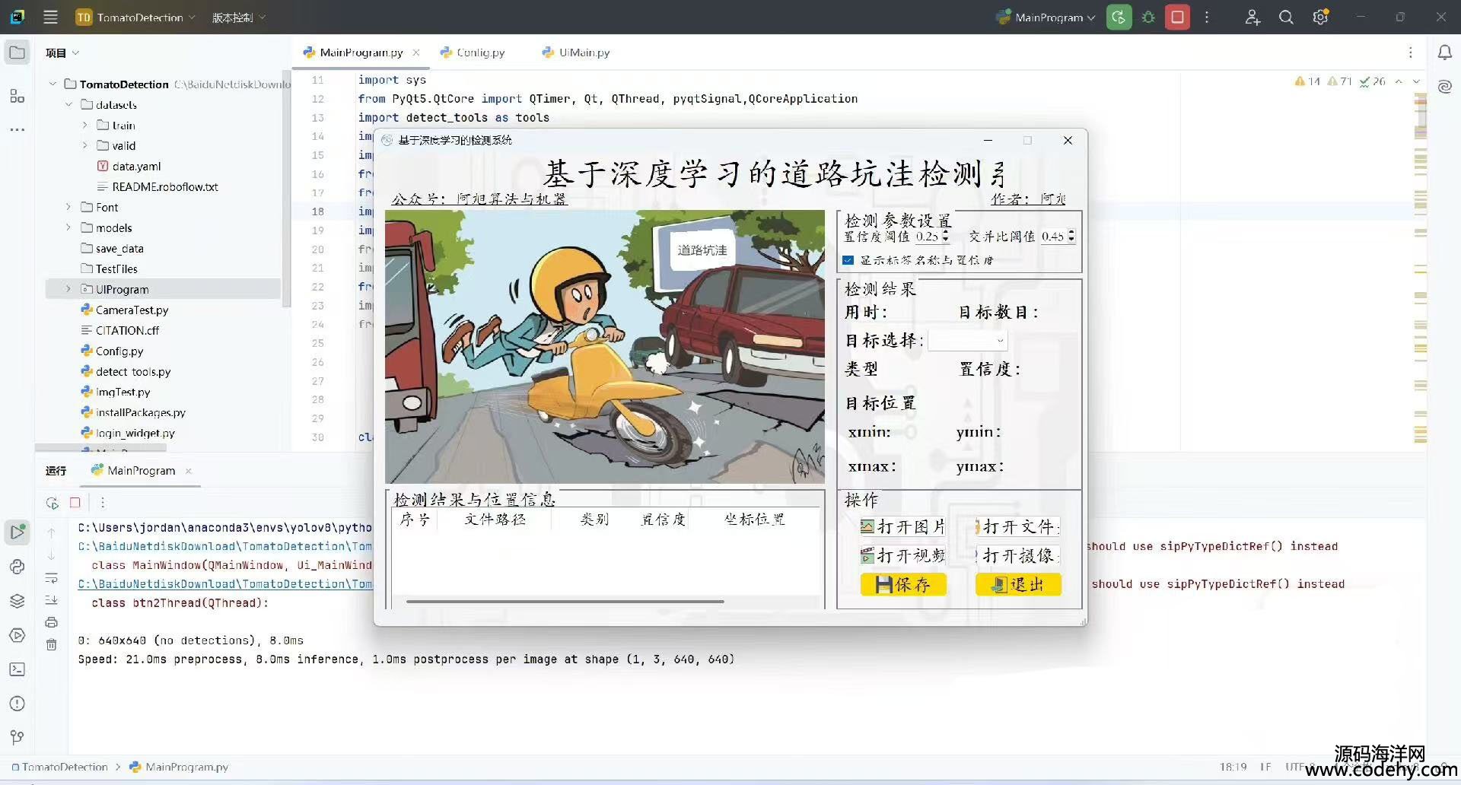The height and width of the screenshot is (785, 1461).
Task: Stop the running MainProgram with red square
Action: pyautogui.click(x=1177, y=17)
